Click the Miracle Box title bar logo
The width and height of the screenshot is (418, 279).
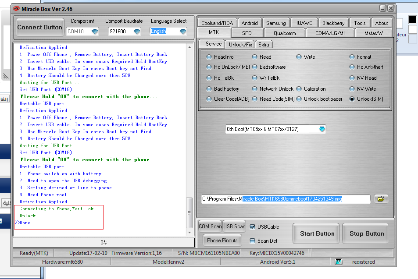coord(16,9)
